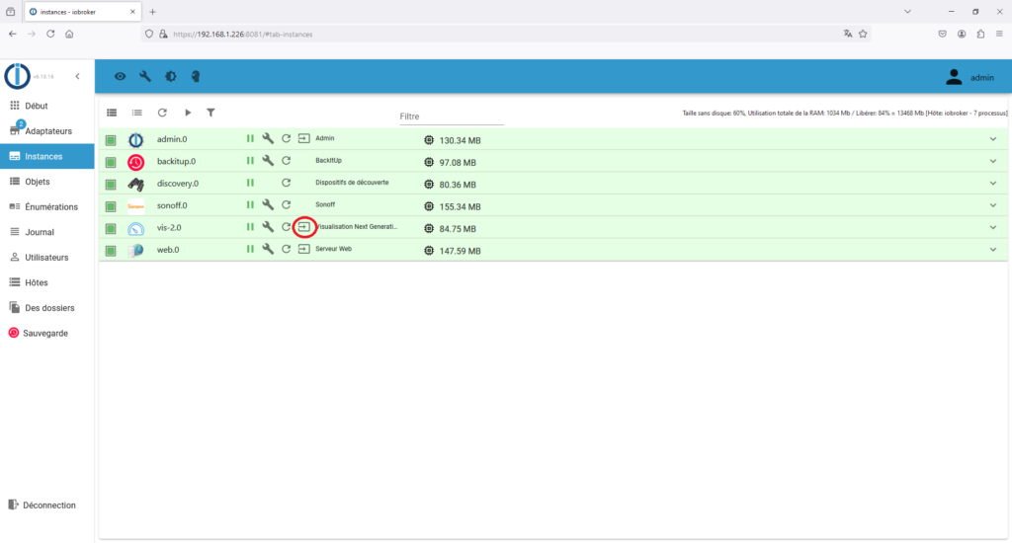This screenshot has height=543, width=1012.
Task: Expand the vis-2.0 row details
Action: (993, 228)
